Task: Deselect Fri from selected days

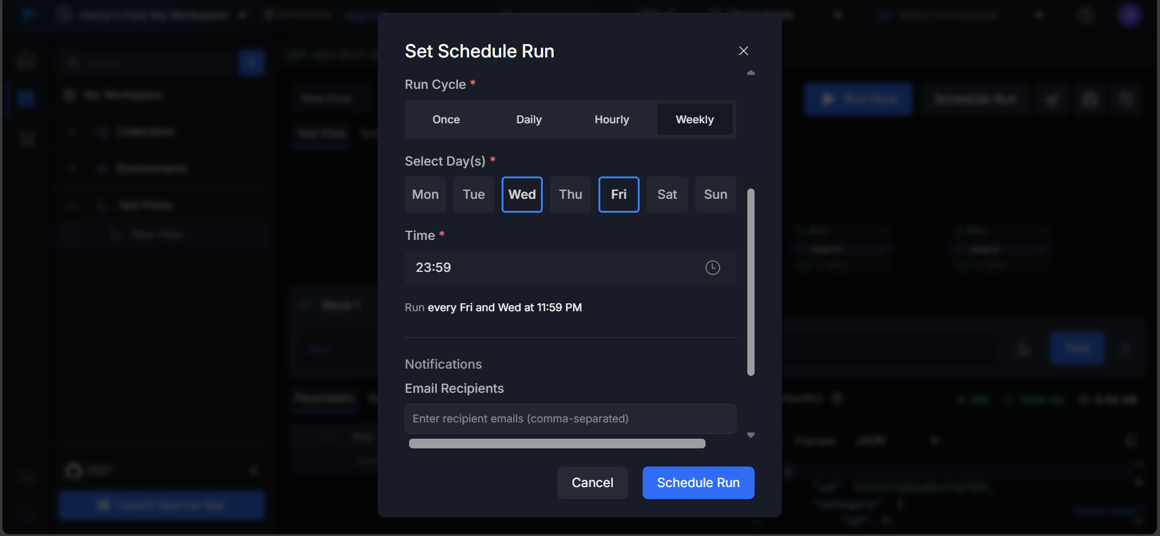Action: [x=619, y=195]
